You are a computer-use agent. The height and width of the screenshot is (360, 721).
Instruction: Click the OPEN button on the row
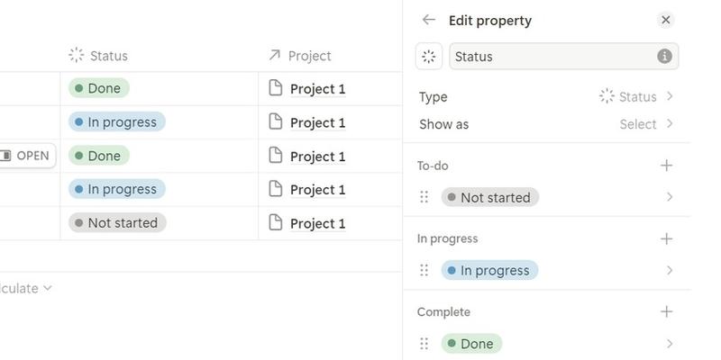(25, 156)
